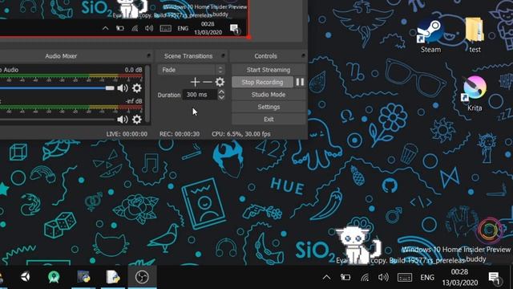The width and height of the screenshot is (513, 289).
Task: Click the REC: 00:00:30 status text
Action: coord(180,134)
